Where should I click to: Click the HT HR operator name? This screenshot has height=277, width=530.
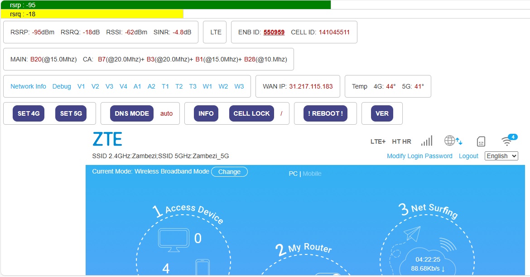coord(401,141)
